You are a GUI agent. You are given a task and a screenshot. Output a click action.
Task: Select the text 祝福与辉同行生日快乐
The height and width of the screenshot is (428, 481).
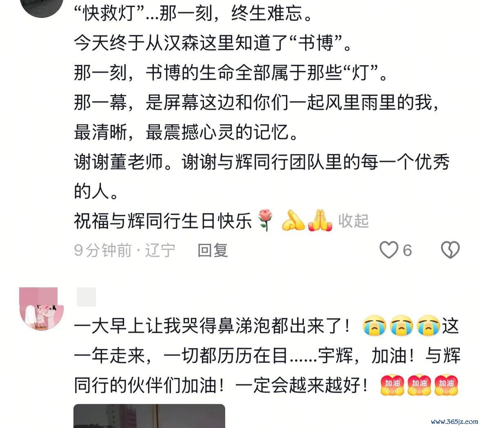(x=163, y=221)
